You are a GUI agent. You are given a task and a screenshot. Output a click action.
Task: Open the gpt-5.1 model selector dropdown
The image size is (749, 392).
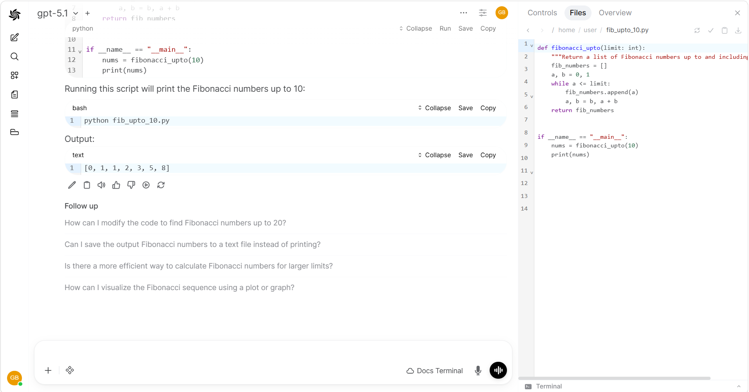coord(57,13)
